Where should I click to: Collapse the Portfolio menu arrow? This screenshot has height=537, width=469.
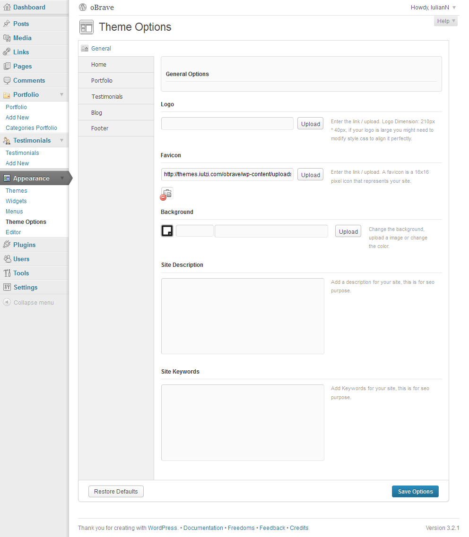click(x=61, y=94)
